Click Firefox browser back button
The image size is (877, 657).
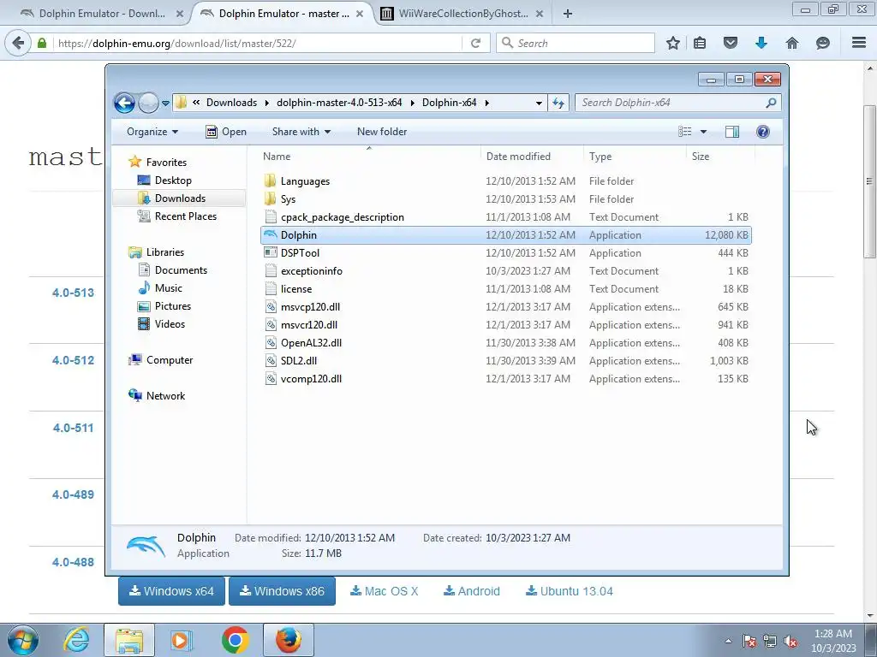tap(19, 43)
